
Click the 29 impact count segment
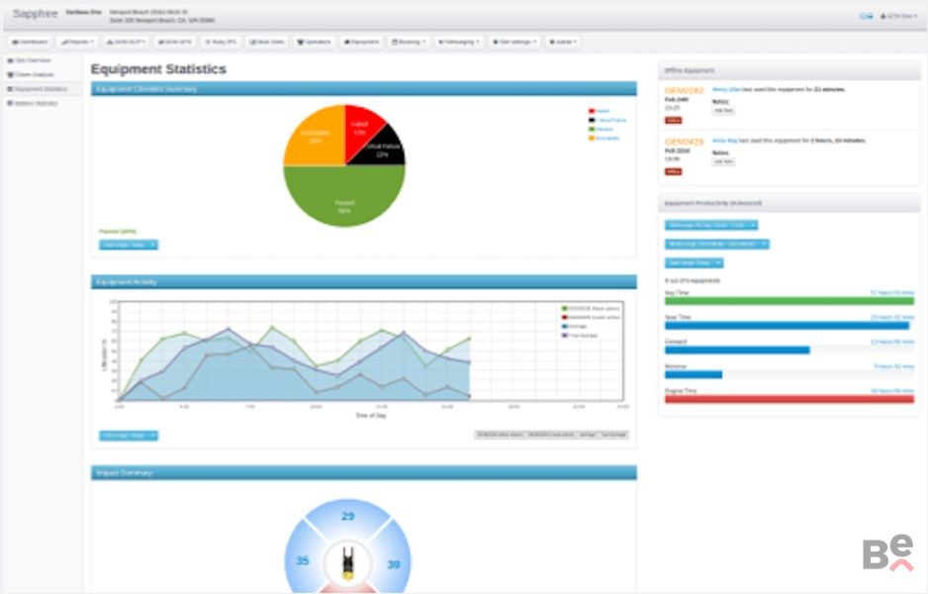point(348,517)
